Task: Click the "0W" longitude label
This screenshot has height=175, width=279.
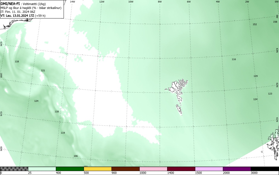Action: (276, 2)
